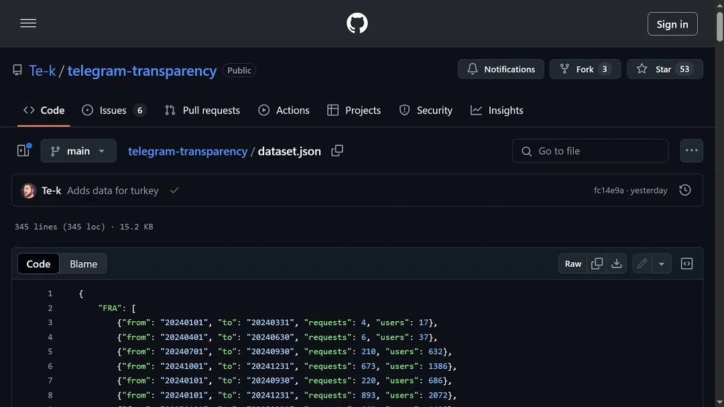The image size is (724, 407).
Task: Click the Star count 53
Action: pos(684,69)
